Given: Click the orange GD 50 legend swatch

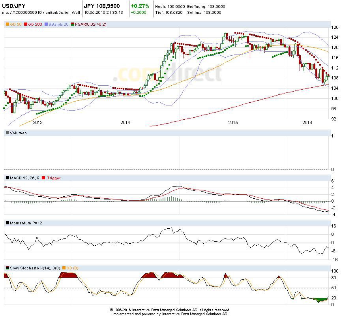Looking at the screenshot, I should click(x=7, y=24).
